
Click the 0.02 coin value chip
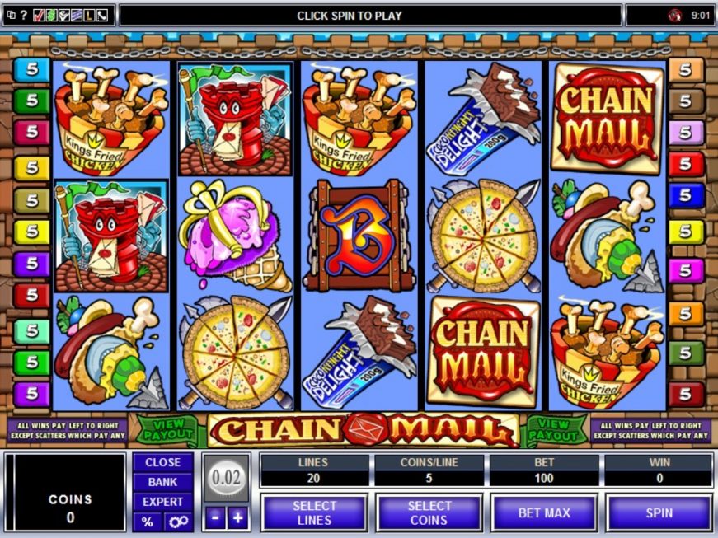coord(227,478)
